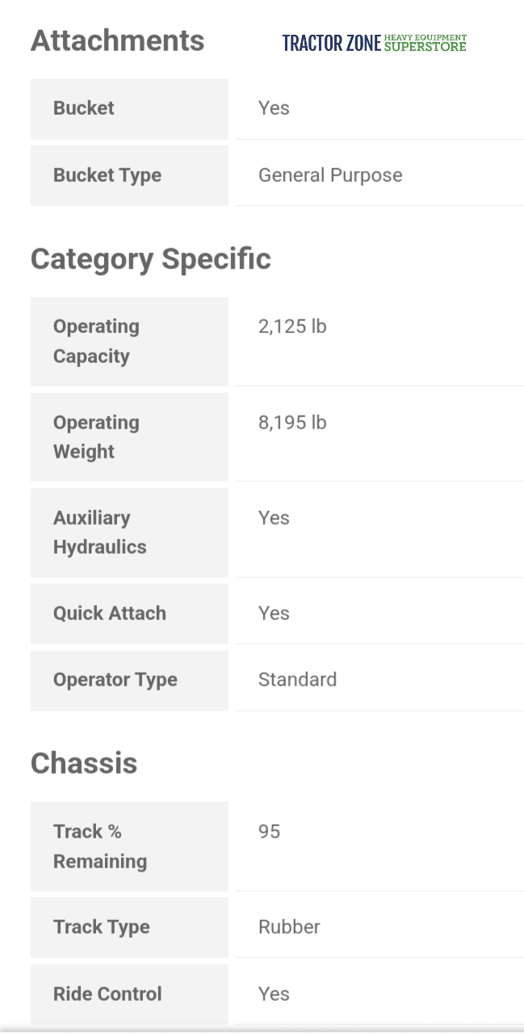Select the 95 track percentage value
Image resolution: width=524 pixels, height=1034 pixels.
pyautogui.click(x=269, y=831)
